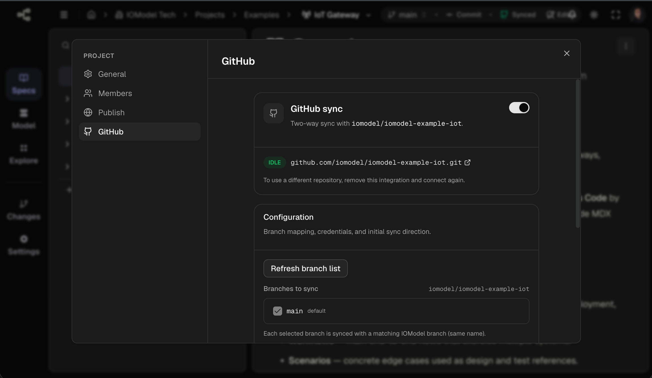Toggle fullscreen icon in background top bar
652x378 pixels.
click(615, 14)
